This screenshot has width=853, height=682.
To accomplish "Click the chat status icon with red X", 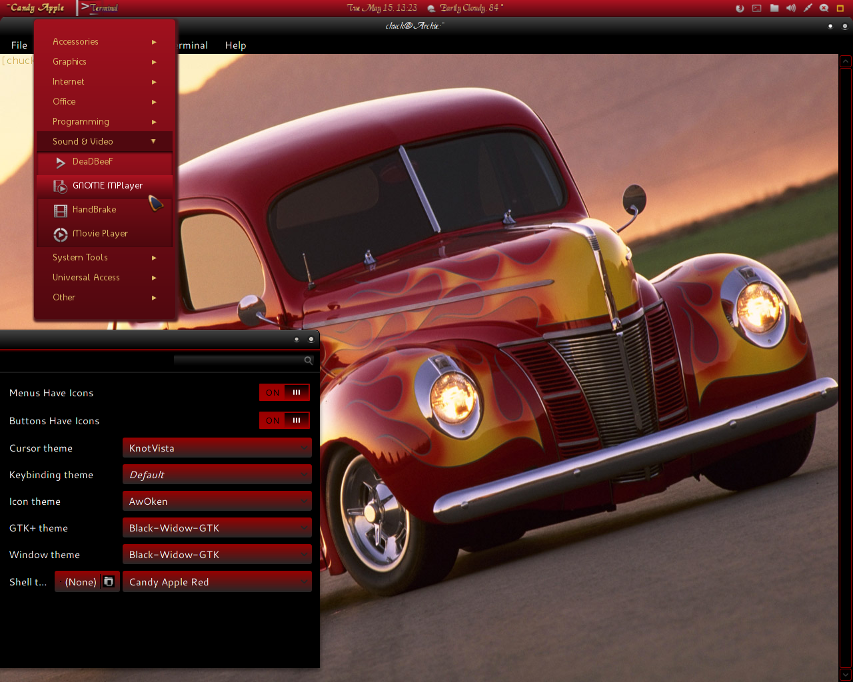I will click(x=824, y=8).
